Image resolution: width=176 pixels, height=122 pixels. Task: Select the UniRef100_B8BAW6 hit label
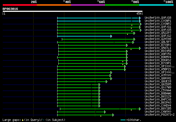click(x=158, y=94)
